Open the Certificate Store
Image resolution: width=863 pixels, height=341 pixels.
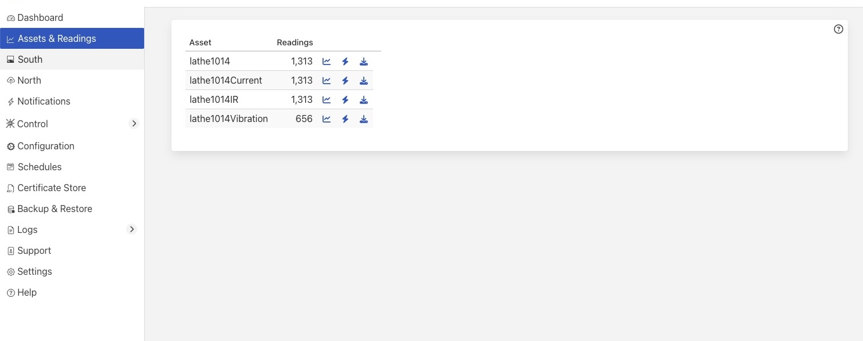pyautogui.click(x=52, y=188)
